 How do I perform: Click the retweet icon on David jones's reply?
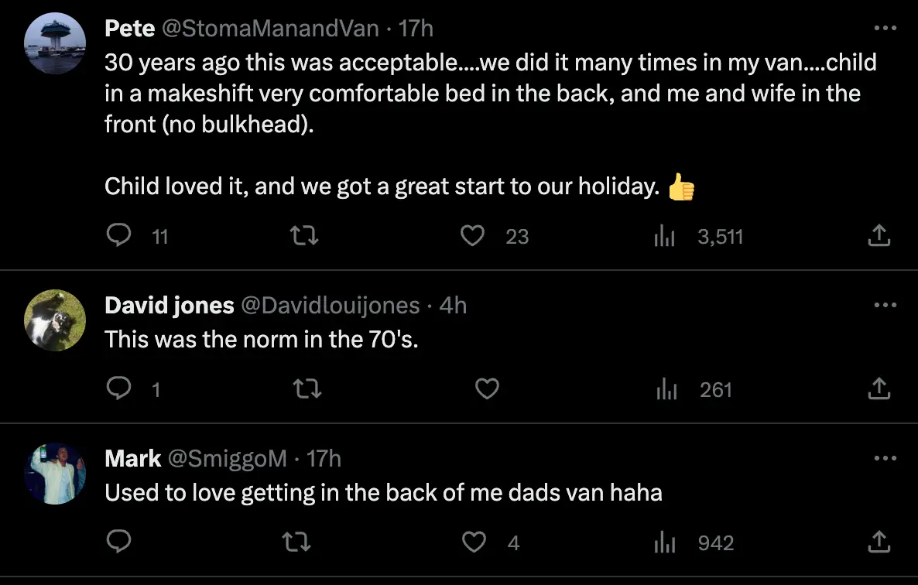(307, 389)
